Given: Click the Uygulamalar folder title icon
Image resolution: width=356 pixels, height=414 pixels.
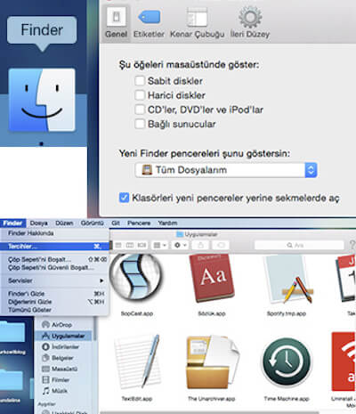Looking at the screenshot, I should (180, 234).
